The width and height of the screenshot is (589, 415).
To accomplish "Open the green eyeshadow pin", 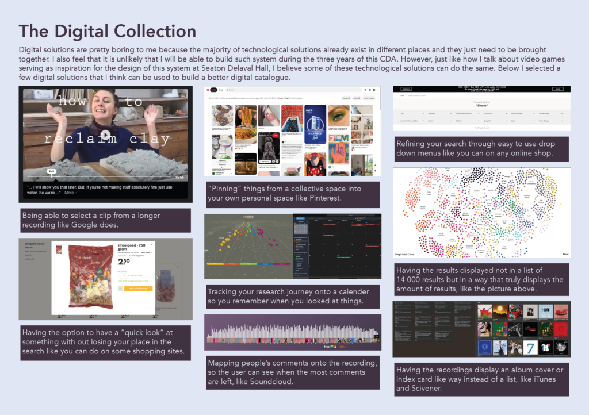I will [339, 116].
